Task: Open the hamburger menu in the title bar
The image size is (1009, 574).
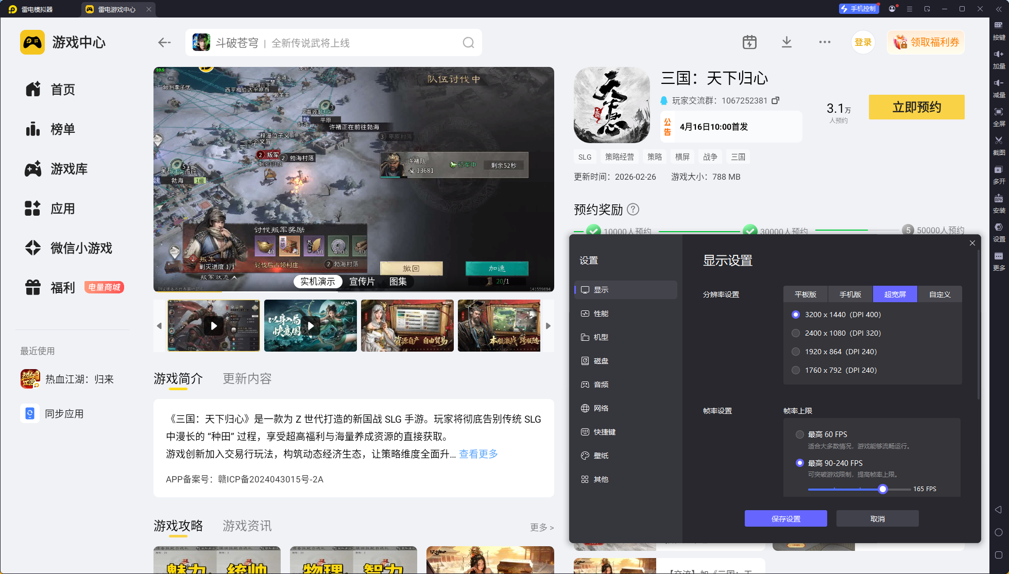Action: point(910,9)
